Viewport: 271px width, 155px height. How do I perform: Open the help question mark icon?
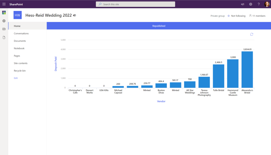pos(259,4)
